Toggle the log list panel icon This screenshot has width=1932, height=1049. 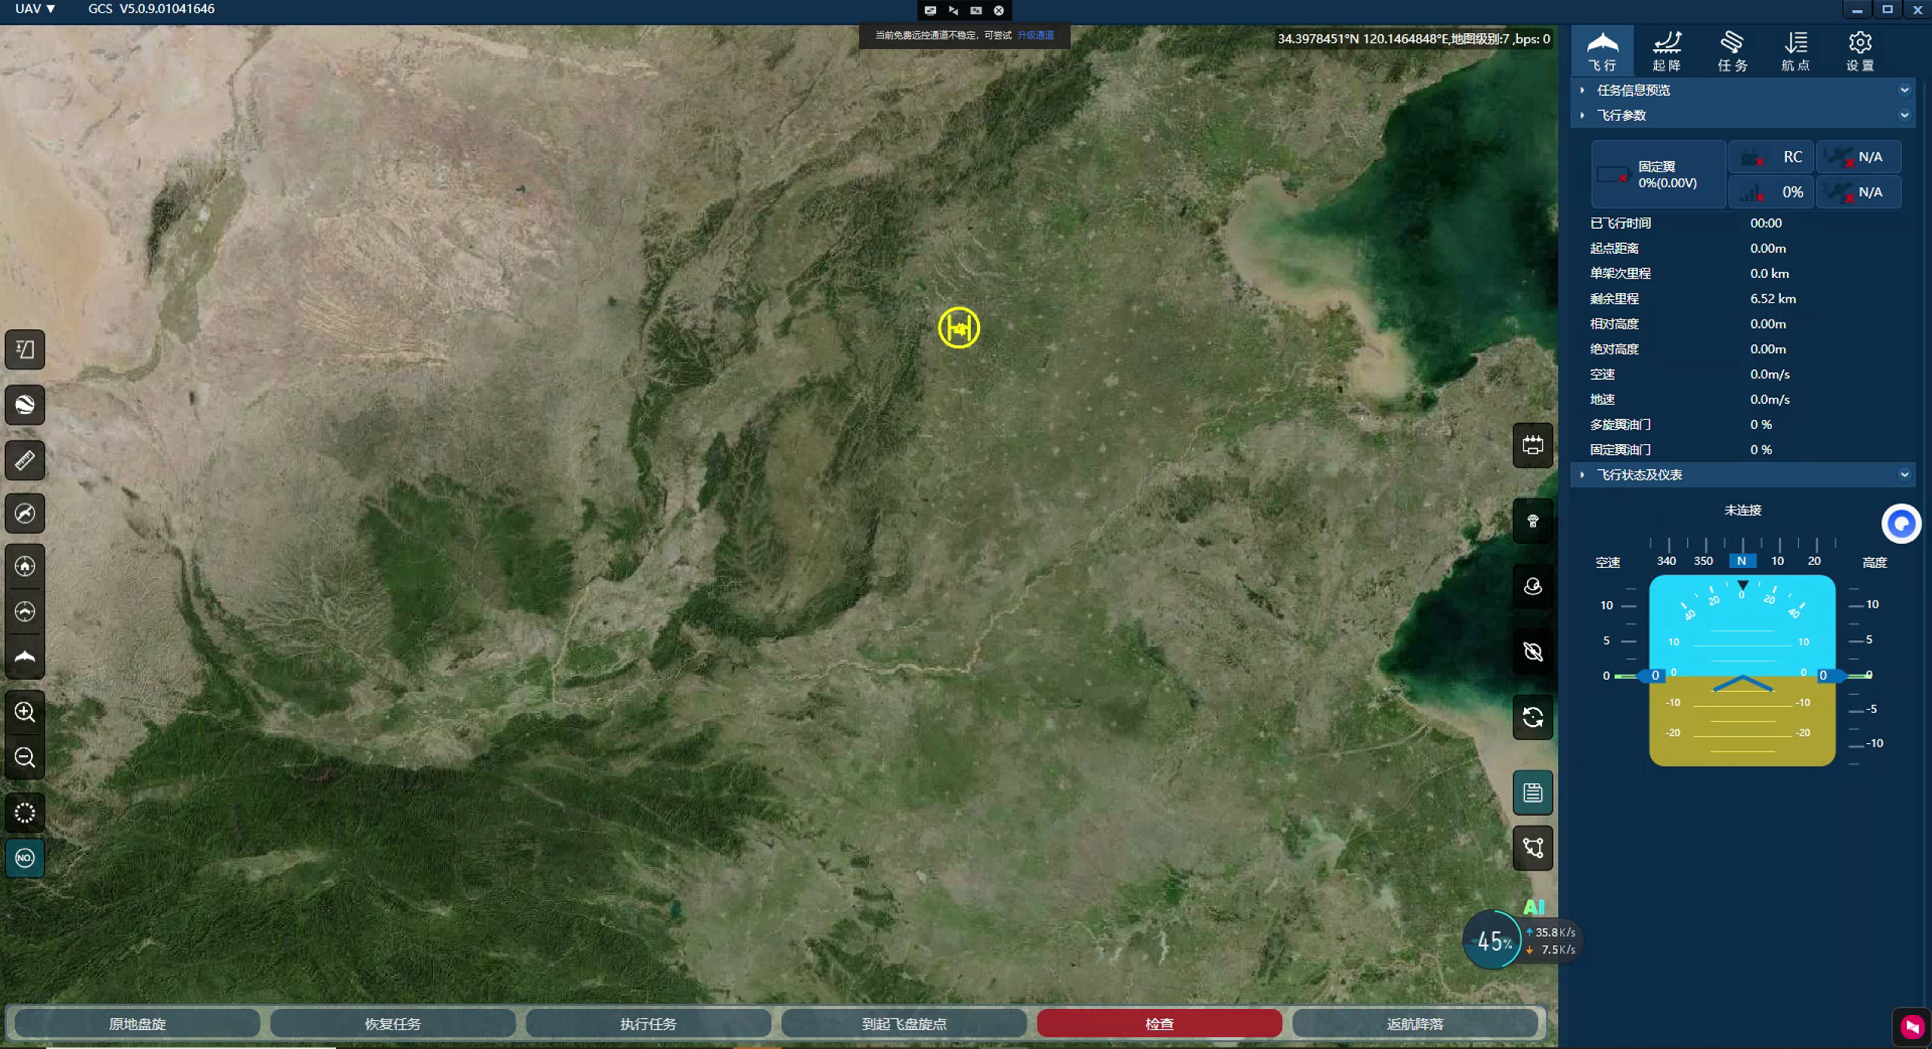[1532, 792]
